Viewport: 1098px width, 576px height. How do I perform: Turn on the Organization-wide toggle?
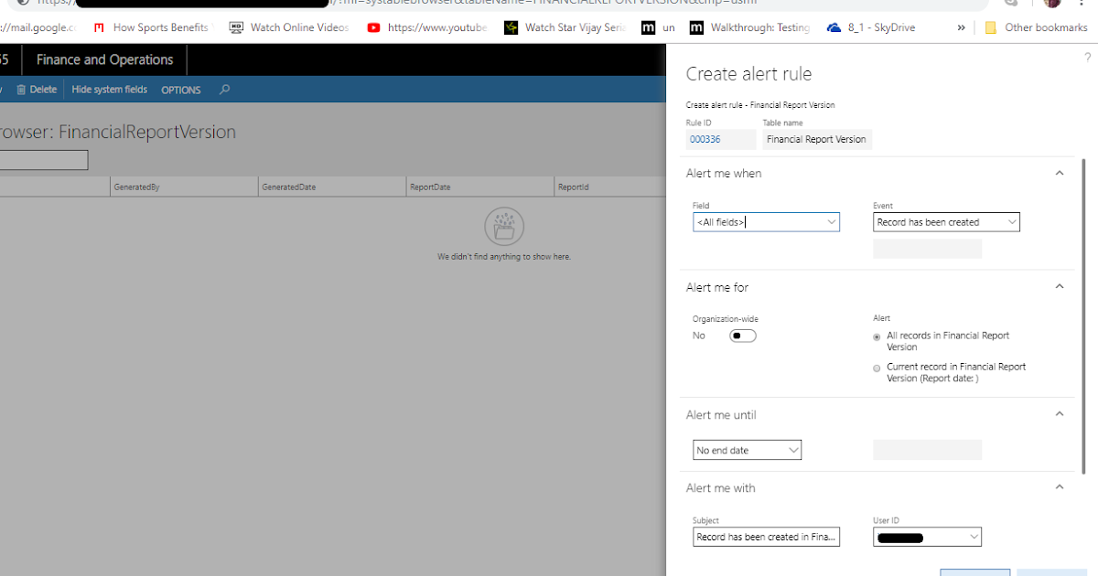pyautogui.click(x=742, y=336)
